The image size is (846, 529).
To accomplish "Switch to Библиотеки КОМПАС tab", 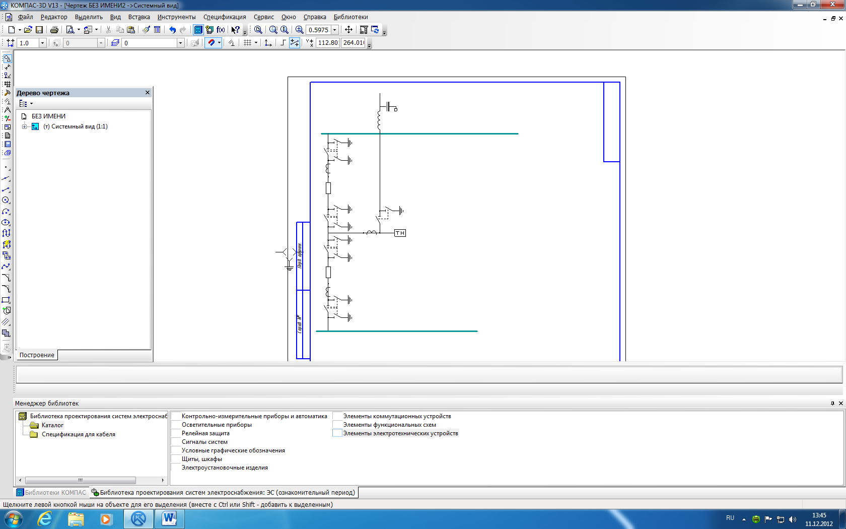I will click(51, 493).
